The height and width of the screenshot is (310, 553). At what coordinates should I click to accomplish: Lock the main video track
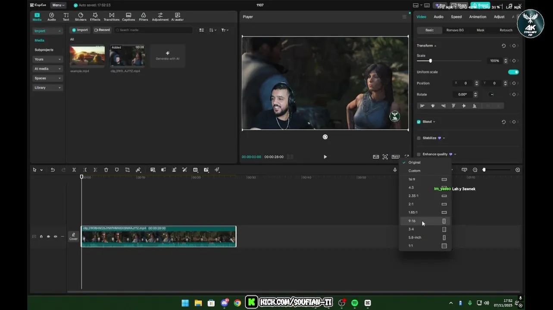tap(41, 236)
